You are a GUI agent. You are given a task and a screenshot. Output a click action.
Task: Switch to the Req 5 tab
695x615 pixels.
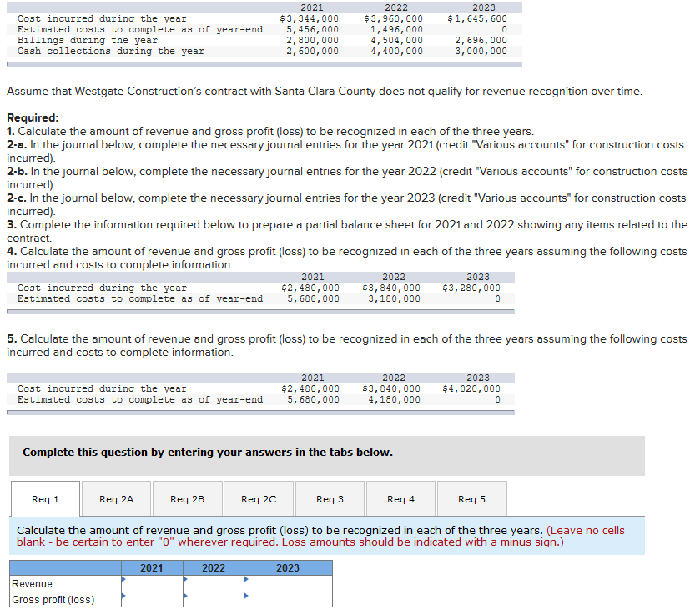coord(471,498)
